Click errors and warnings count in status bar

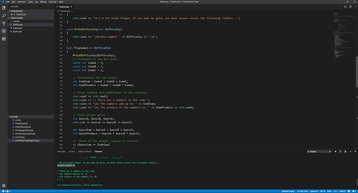tap(6, 191)
